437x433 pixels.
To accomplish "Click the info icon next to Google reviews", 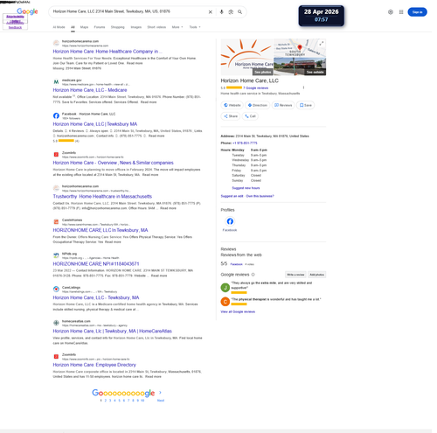I will click(253, 275).
